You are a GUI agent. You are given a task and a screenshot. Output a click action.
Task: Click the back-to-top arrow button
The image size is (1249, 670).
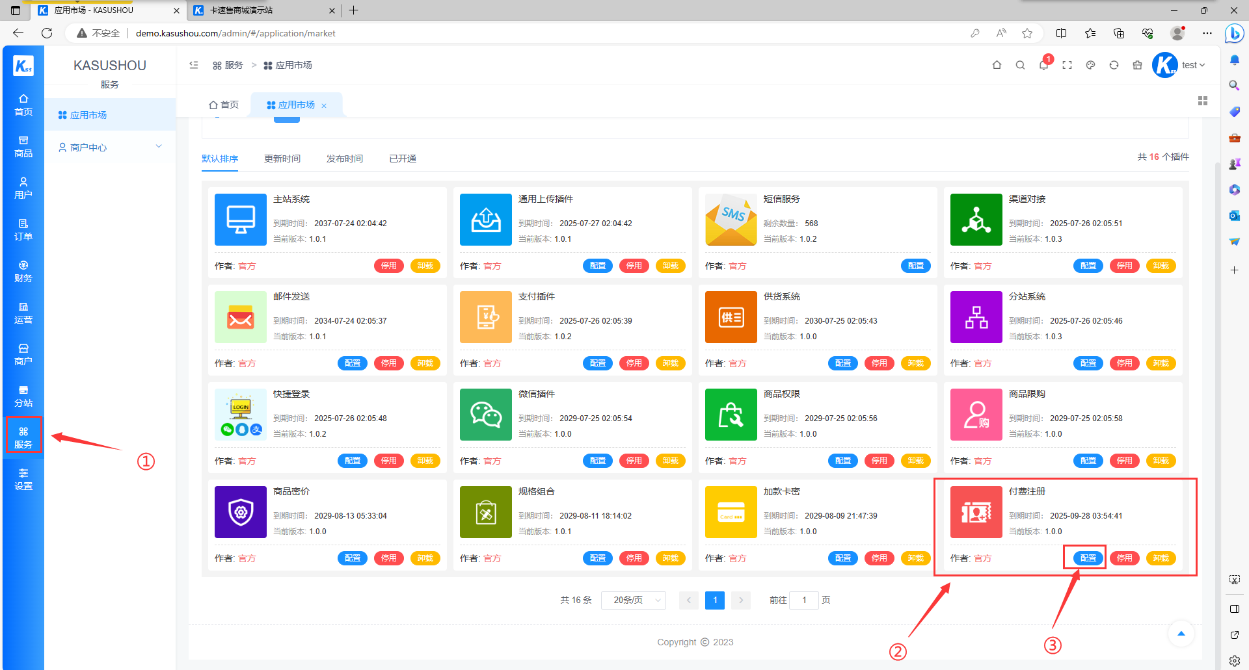tap(1181, 634)
